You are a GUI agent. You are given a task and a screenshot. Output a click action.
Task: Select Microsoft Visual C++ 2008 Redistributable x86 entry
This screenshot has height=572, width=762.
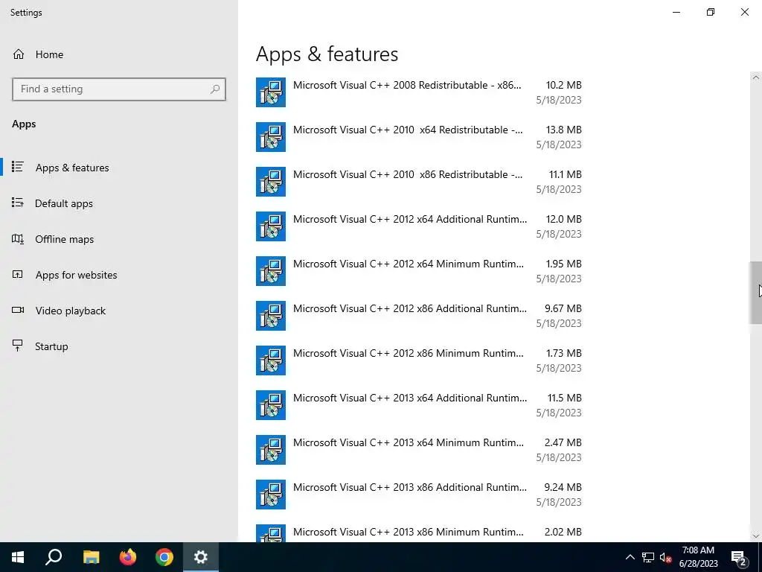tap(419, 92)
